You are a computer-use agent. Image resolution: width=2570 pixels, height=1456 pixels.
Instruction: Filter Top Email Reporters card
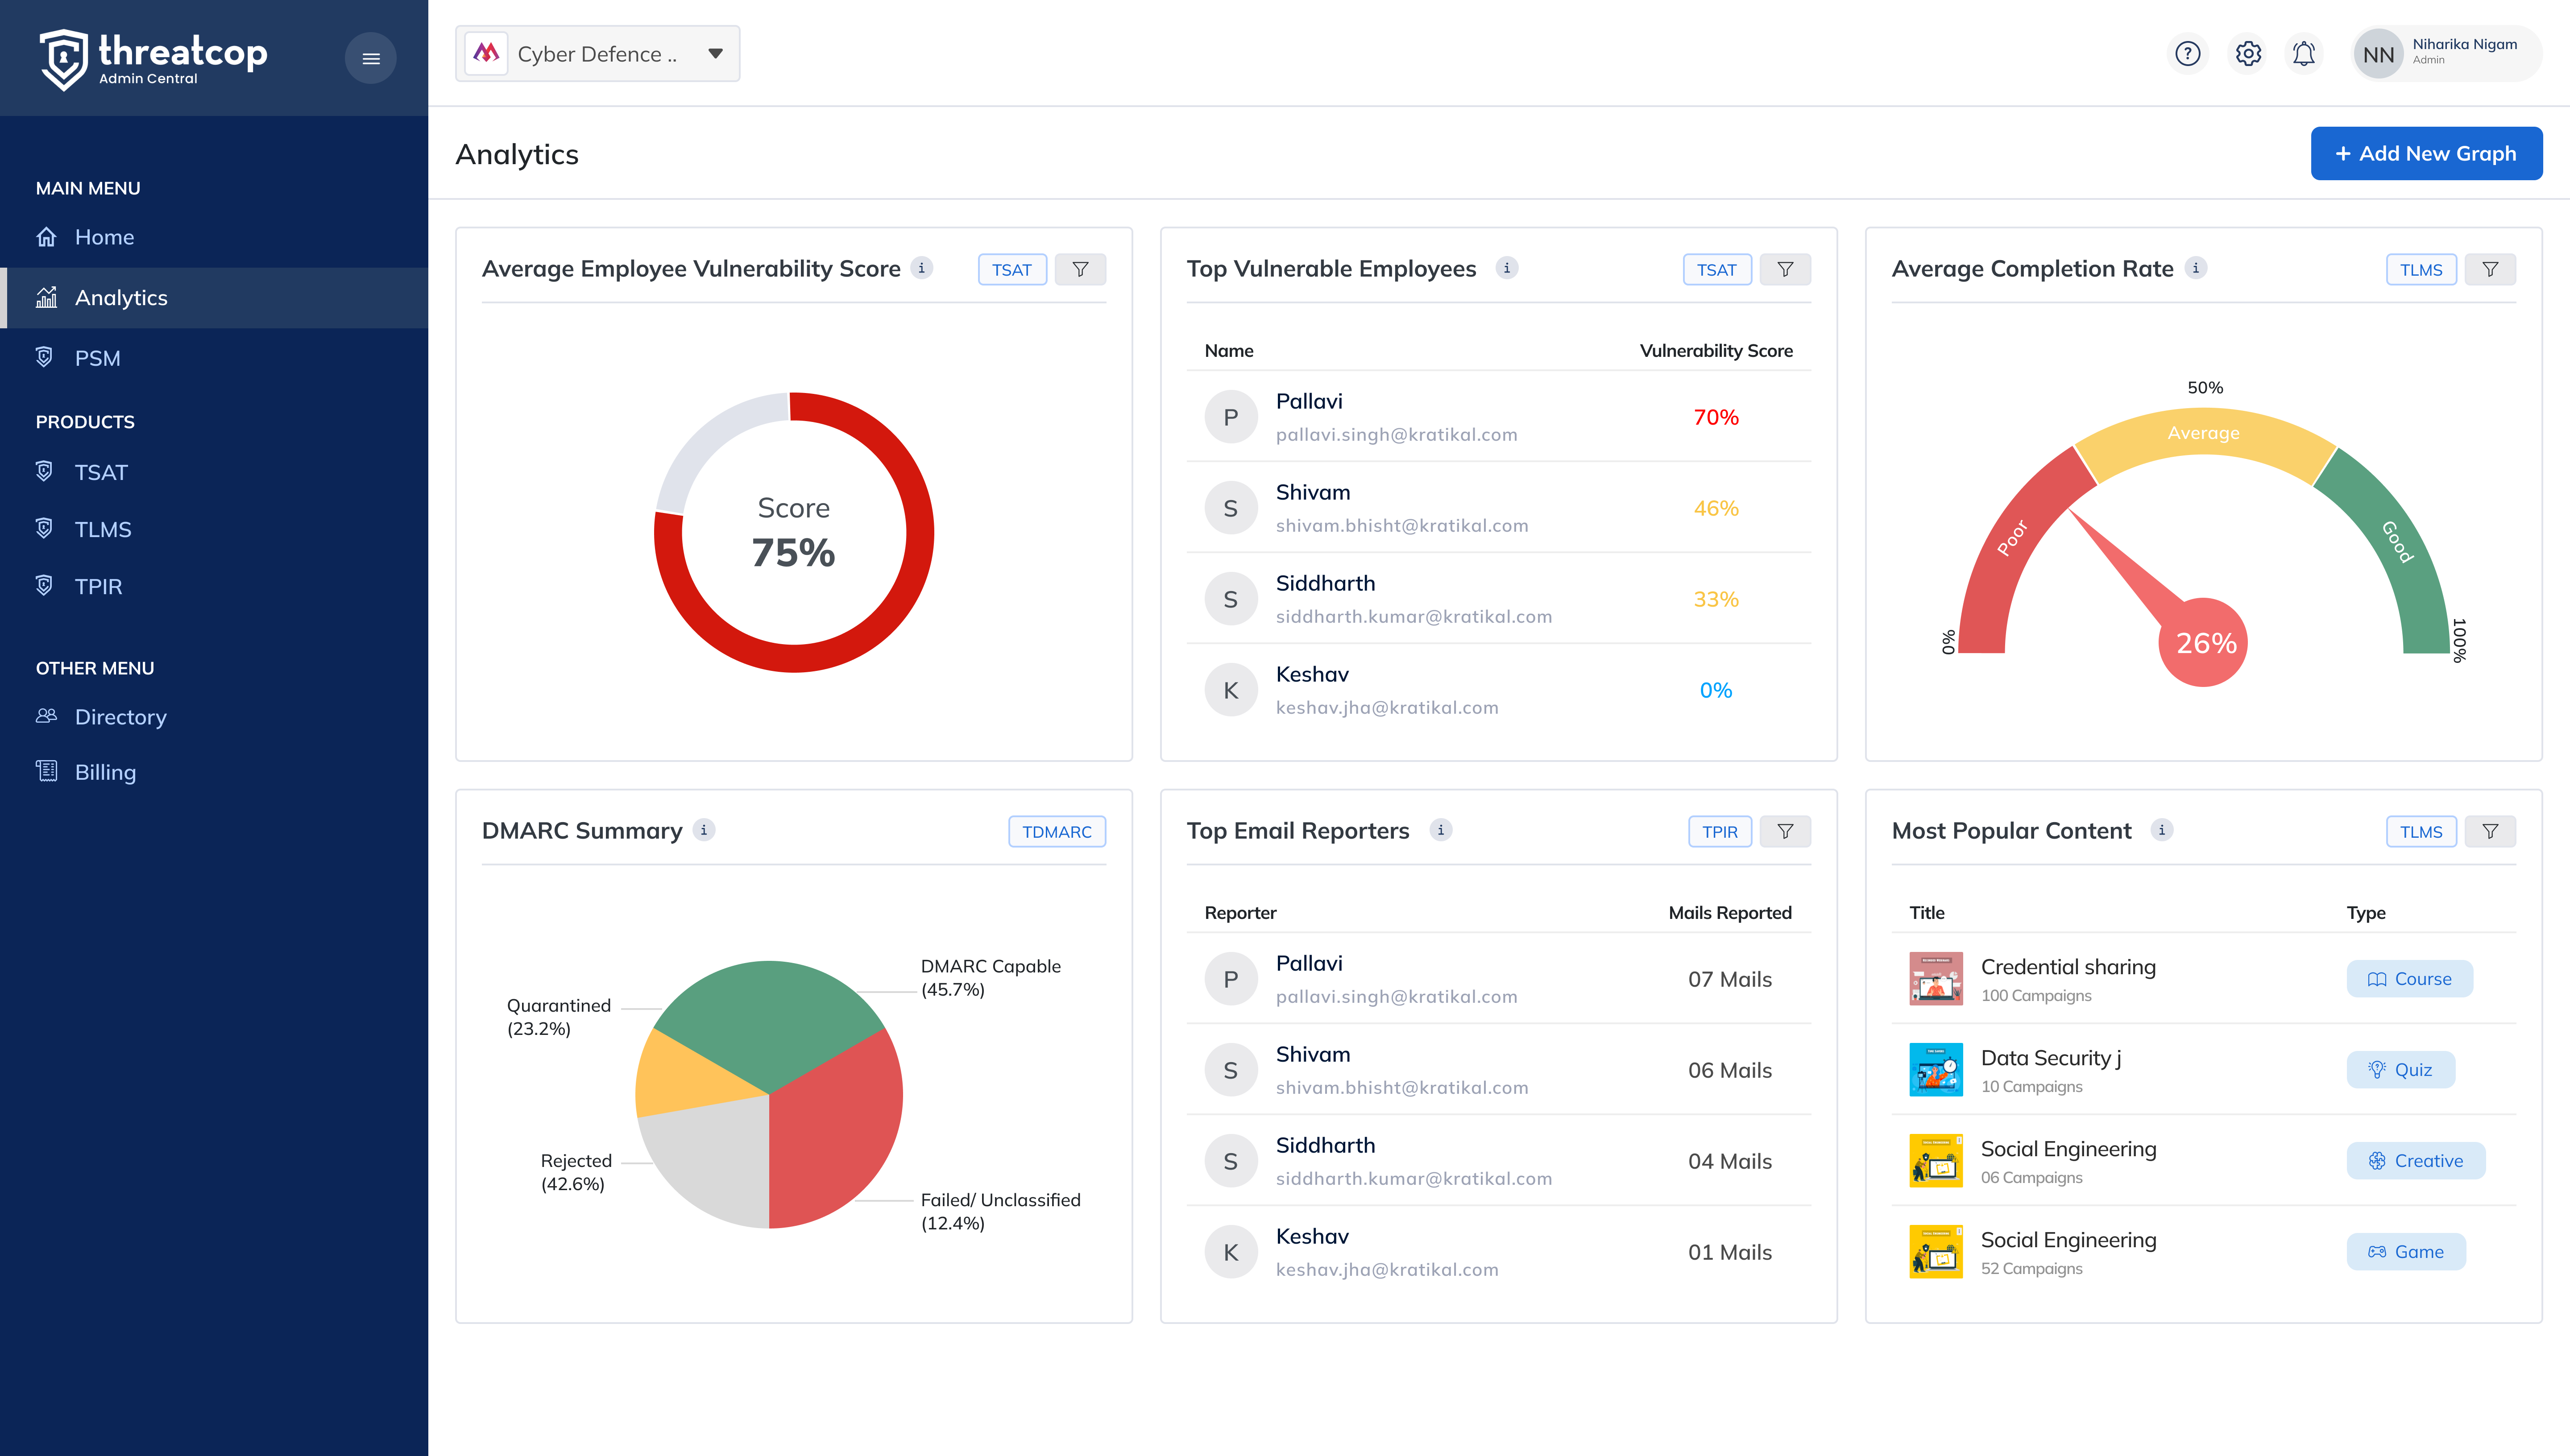click(1785, 831)
